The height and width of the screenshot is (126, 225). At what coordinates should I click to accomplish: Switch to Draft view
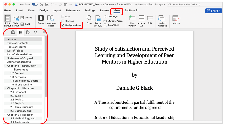point(25,24)
